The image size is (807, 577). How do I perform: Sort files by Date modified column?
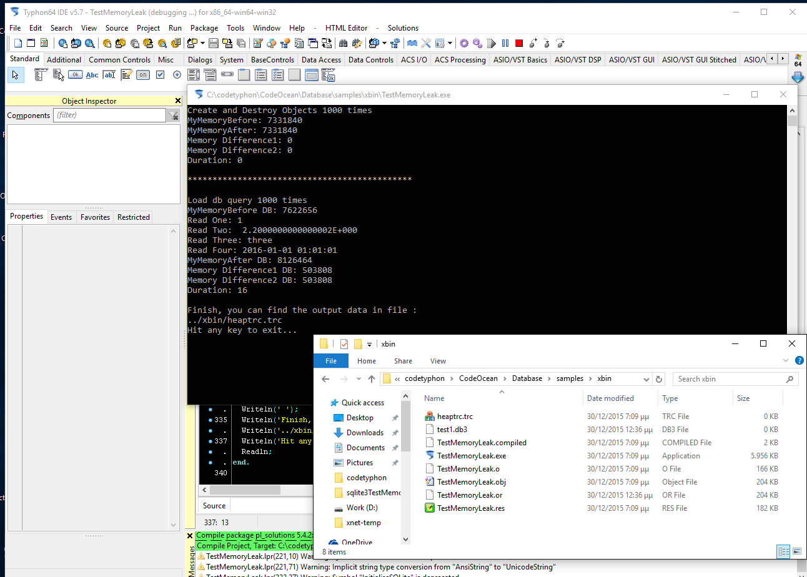611,398
